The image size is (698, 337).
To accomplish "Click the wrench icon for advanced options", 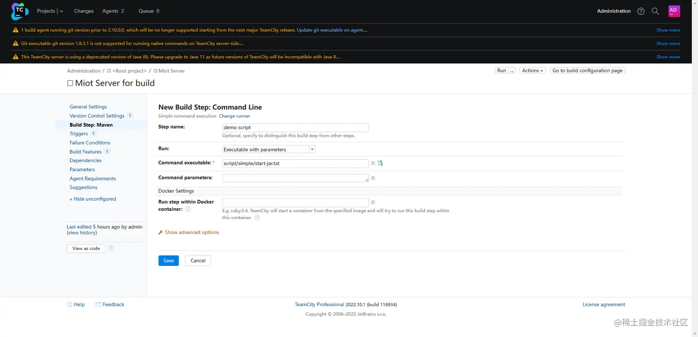I will 161,232.
